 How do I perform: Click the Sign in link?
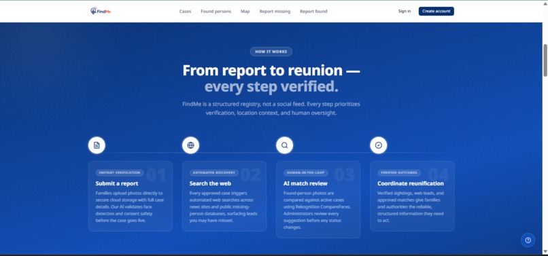coord(405,11)
